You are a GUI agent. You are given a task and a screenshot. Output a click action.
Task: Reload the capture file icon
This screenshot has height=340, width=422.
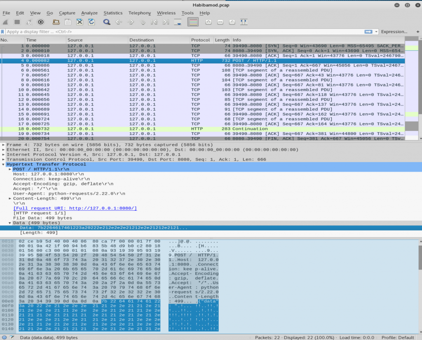(91, 22)
